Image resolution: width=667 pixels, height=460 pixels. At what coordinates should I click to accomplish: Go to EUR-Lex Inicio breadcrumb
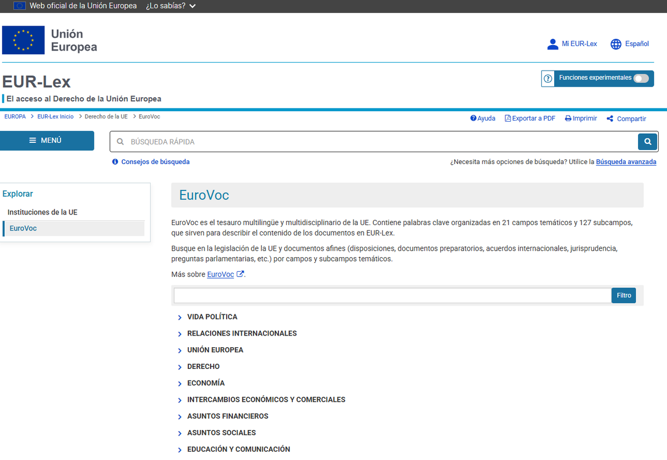55,117
